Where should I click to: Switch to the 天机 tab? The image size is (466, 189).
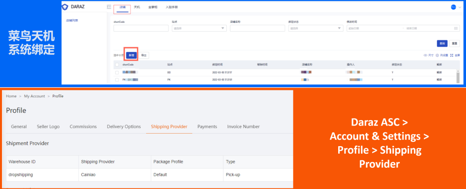click(137, 7)
